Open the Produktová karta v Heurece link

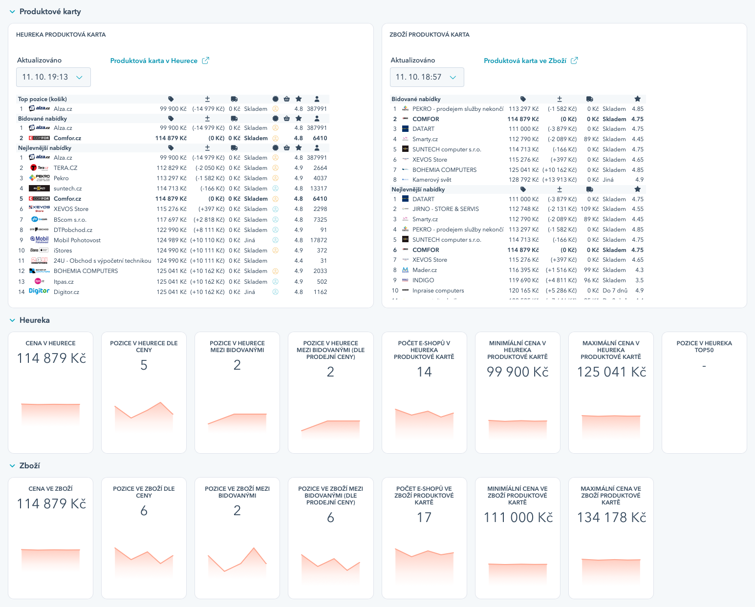pos(159,61)
